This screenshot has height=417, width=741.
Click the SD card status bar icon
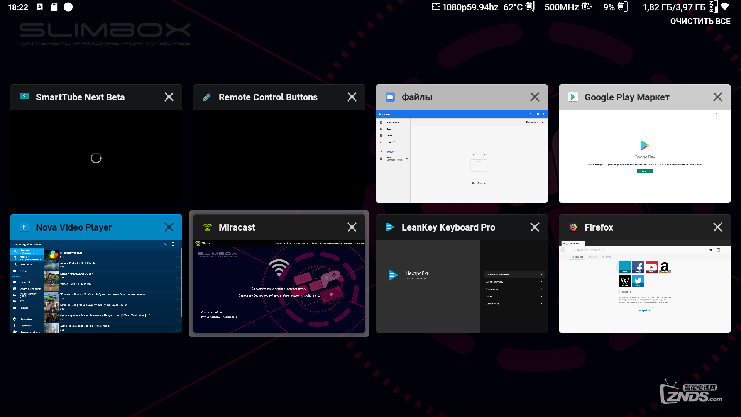coord(54,7)
